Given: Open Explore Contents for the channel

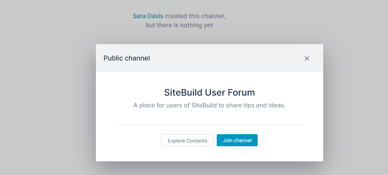Looking at the screenshot, I should [188, 140].
